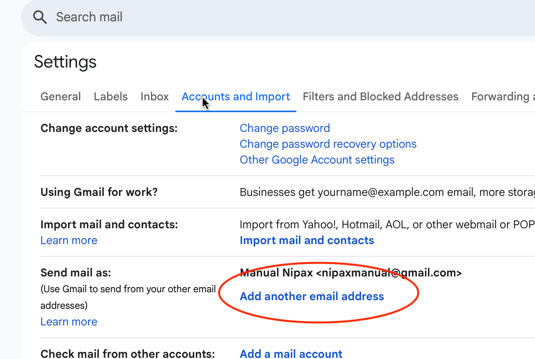
Task: Go to the Inbox settings tab
Action: pyautogui.click(x=154, y=97)
